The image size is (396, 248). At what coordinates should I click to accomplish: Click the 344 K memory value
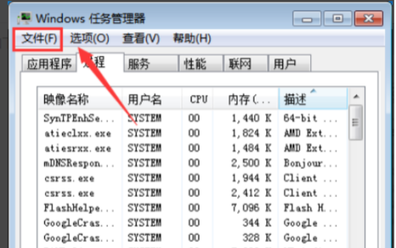coord(257,223)
